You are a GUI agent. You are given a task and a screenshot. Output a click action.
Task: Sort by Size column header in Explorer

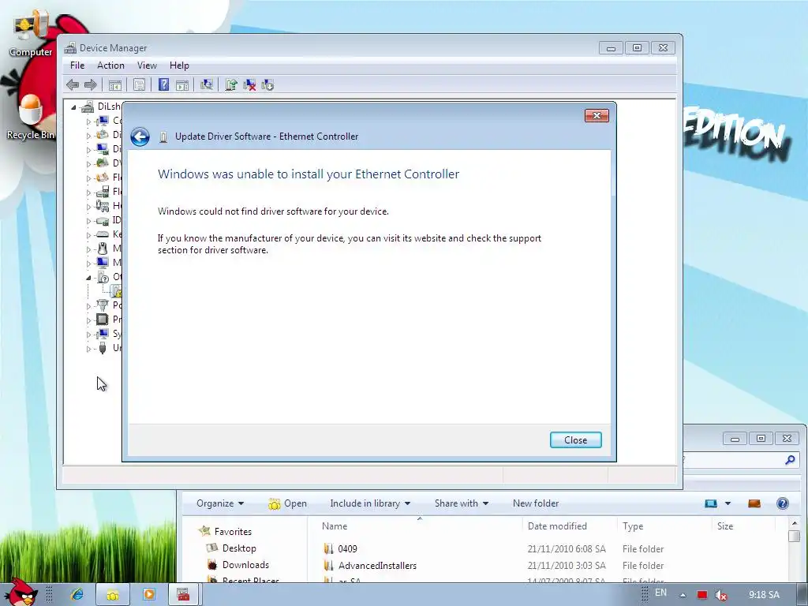point(725,526)
